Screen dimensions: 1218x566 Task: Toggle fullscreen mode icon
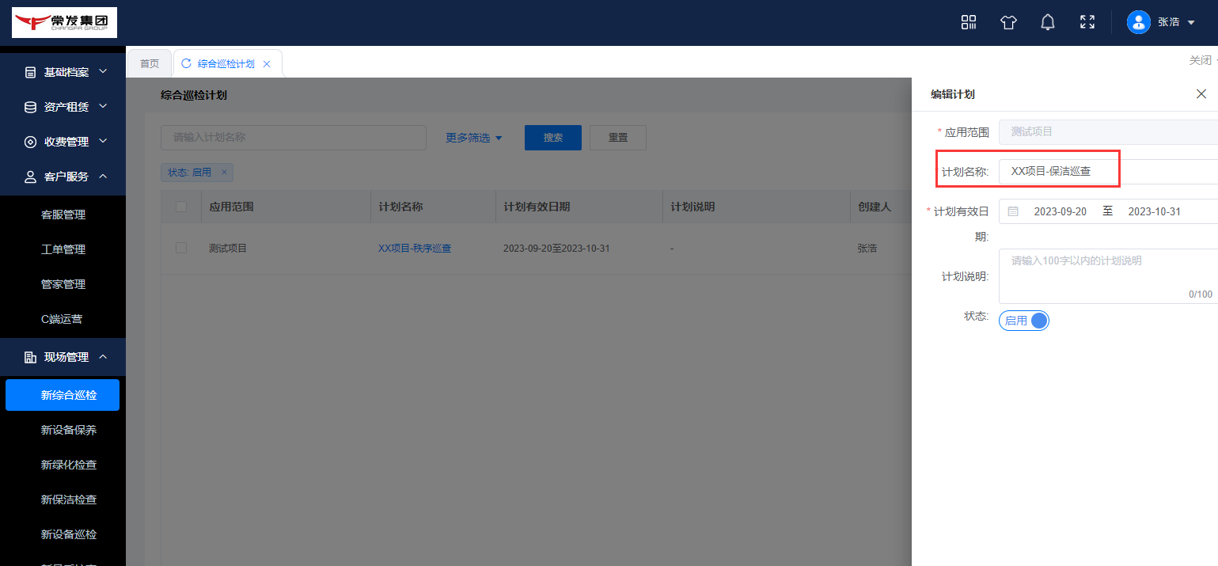click(1087, 22)
